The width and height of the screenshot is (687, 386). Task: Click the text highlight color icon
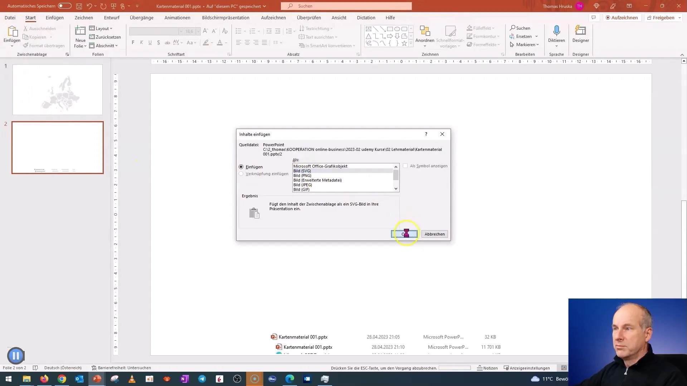tap(206, 43)
